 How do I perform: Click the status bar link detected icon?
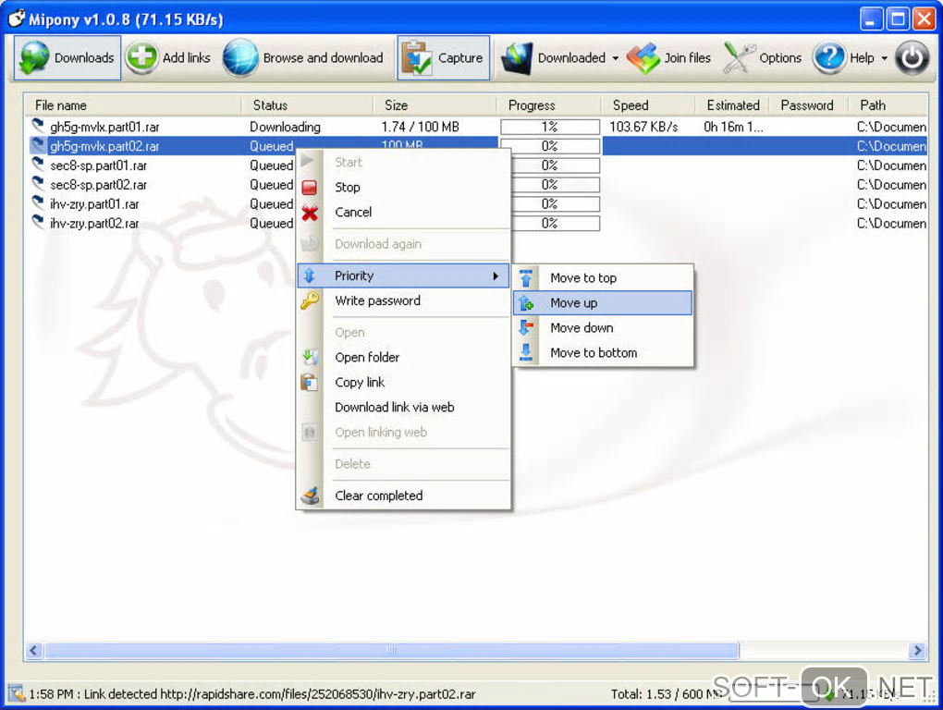[x=17, y=693]
